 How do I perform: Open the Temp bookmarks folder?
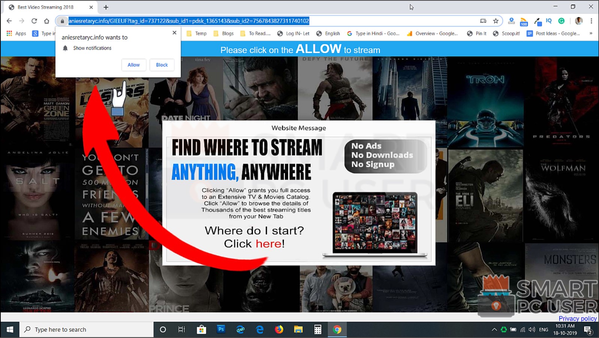(197, 33)
